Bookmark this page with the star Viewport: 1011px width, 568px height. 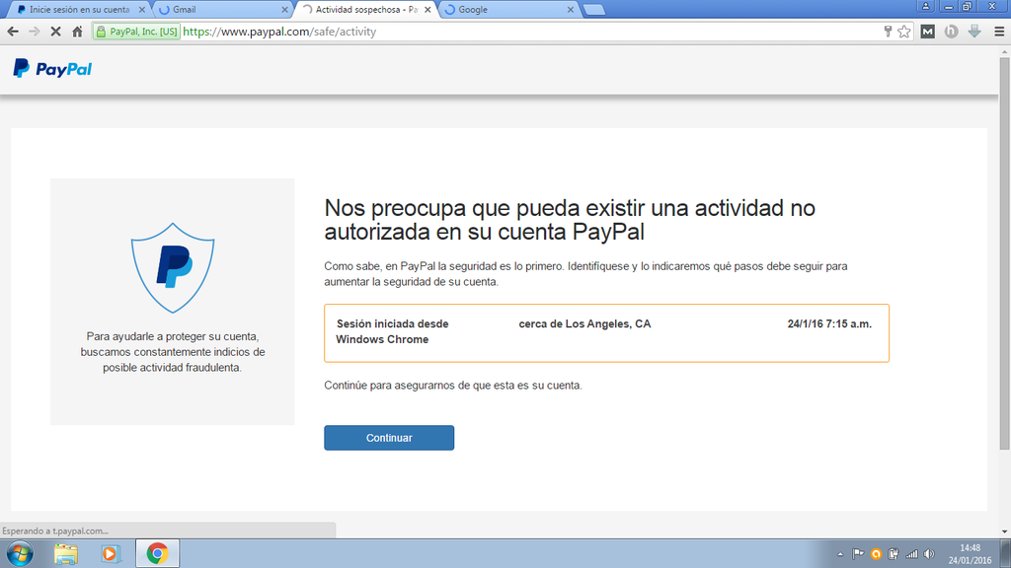click(x=904, y=32)
